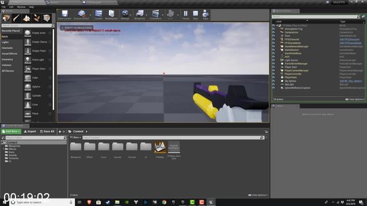Viewport: 367px width, 206px height.
Task: Open Source Control dropdown arrow
Action: pyautogui.click(x=91, y=15)
